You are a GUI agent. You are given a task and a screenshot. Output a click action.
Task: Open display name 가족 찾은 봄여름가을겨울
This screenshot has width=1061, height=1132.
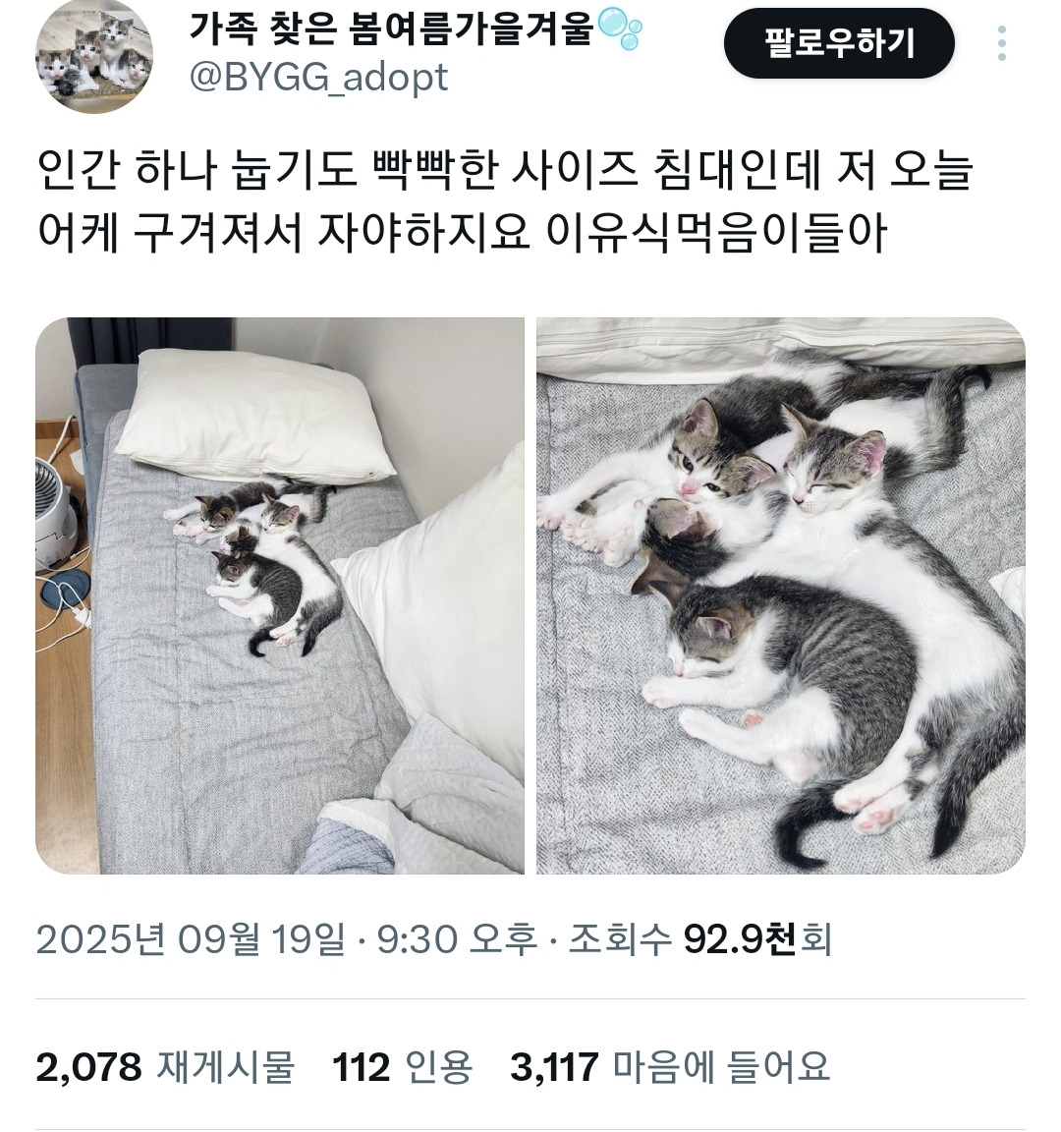coord(392,28)
